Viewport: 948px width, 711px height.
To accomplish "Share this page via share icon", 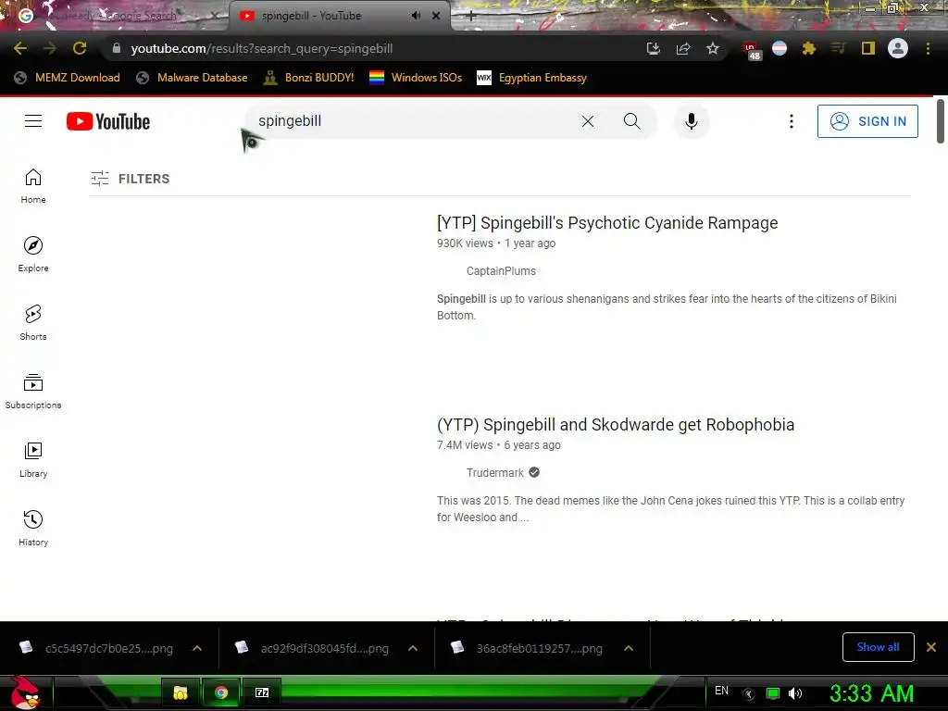I will click(683, 48).
